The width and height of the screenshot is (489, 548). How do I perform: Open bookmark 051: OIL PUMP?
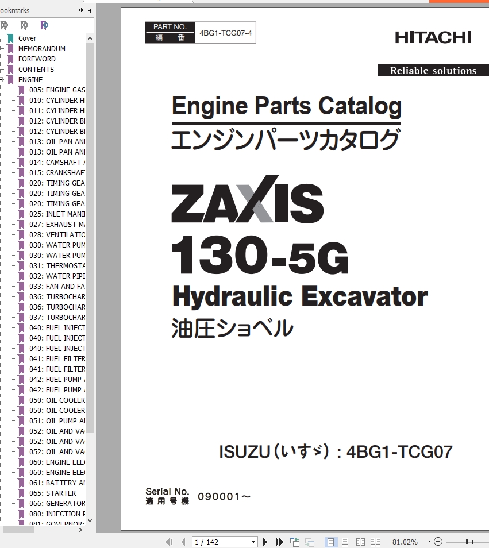[57, 421]
